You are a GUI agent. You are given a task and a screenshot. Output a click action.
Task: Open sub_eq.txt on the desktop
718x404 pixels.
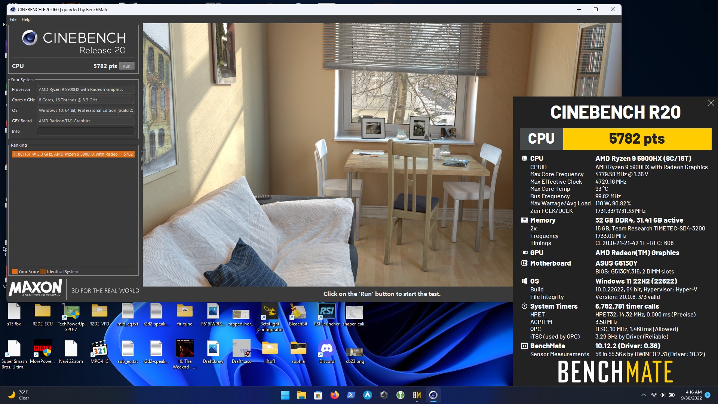coord(128,352)
